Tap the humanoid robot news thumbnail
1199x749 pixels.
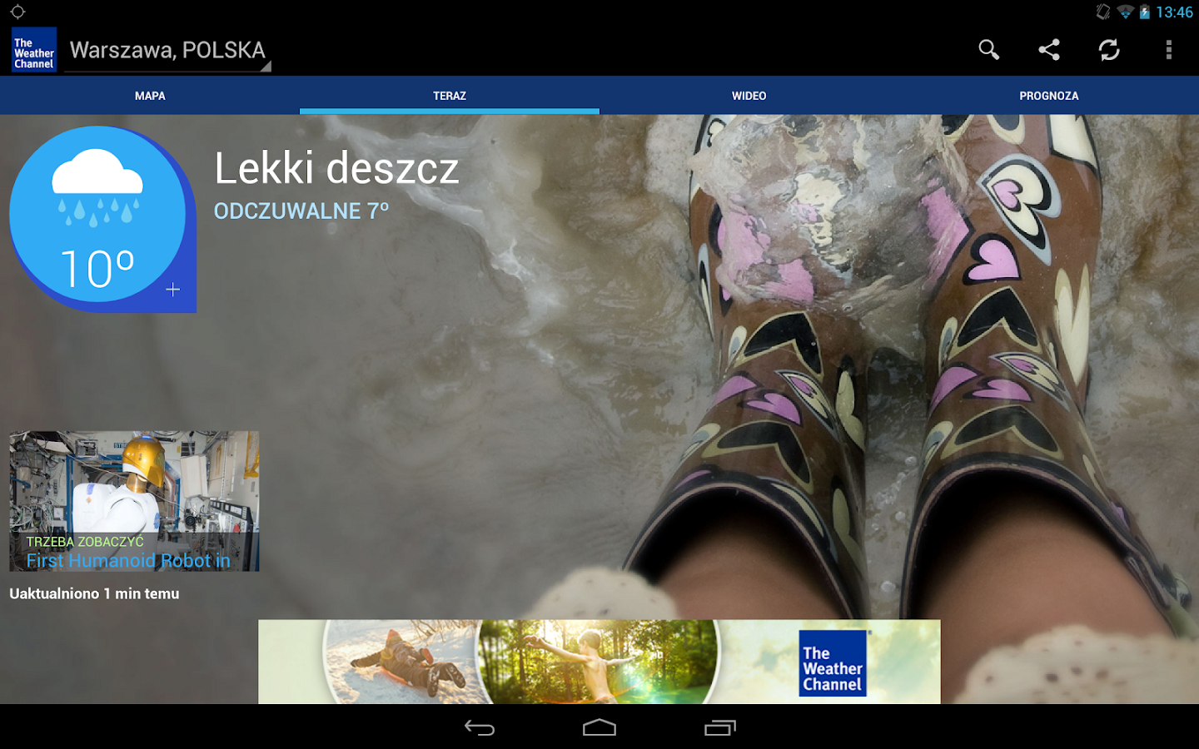133,491
